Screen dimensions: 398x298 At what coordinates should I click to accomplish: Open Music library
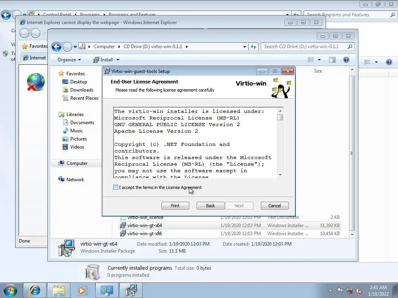(77, 130)
